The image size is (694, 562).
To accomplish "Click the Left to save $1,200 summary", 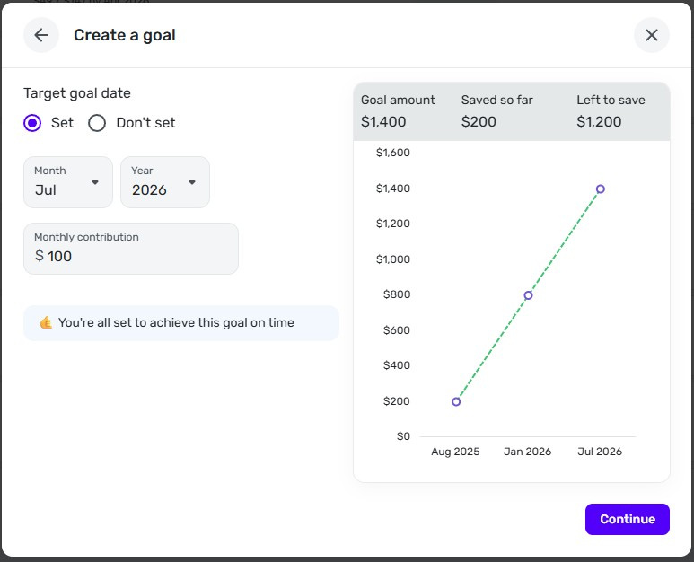I will pos(611,111).
